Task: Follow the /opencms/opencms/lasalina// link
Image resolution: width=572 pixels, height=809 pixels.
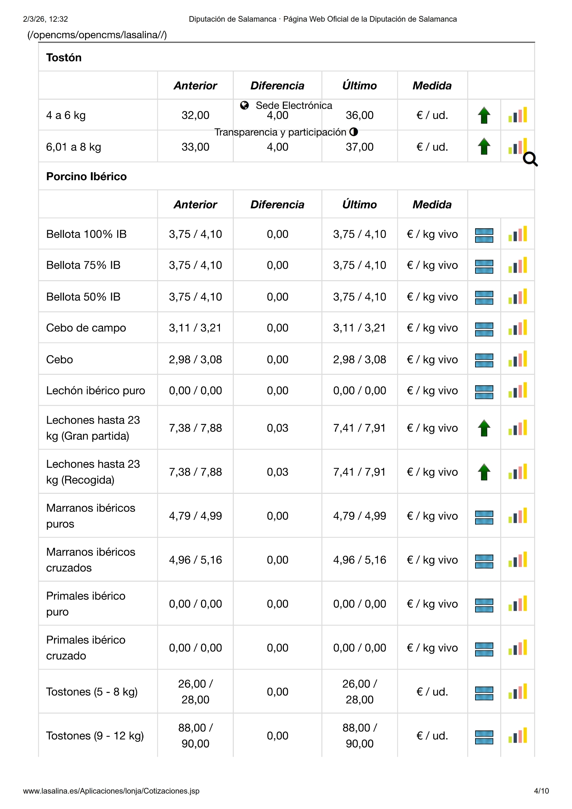Action: pos(97,35)
